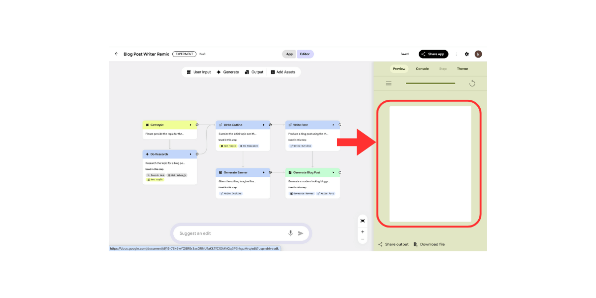Zoom in the canvas with the plus icon
This screenshot has width=596, height=298.
pyautogui.click(x=363, y=231)
